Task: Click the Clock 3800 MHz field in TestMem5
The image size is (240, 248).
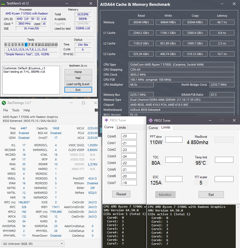Action: point(24,24)
